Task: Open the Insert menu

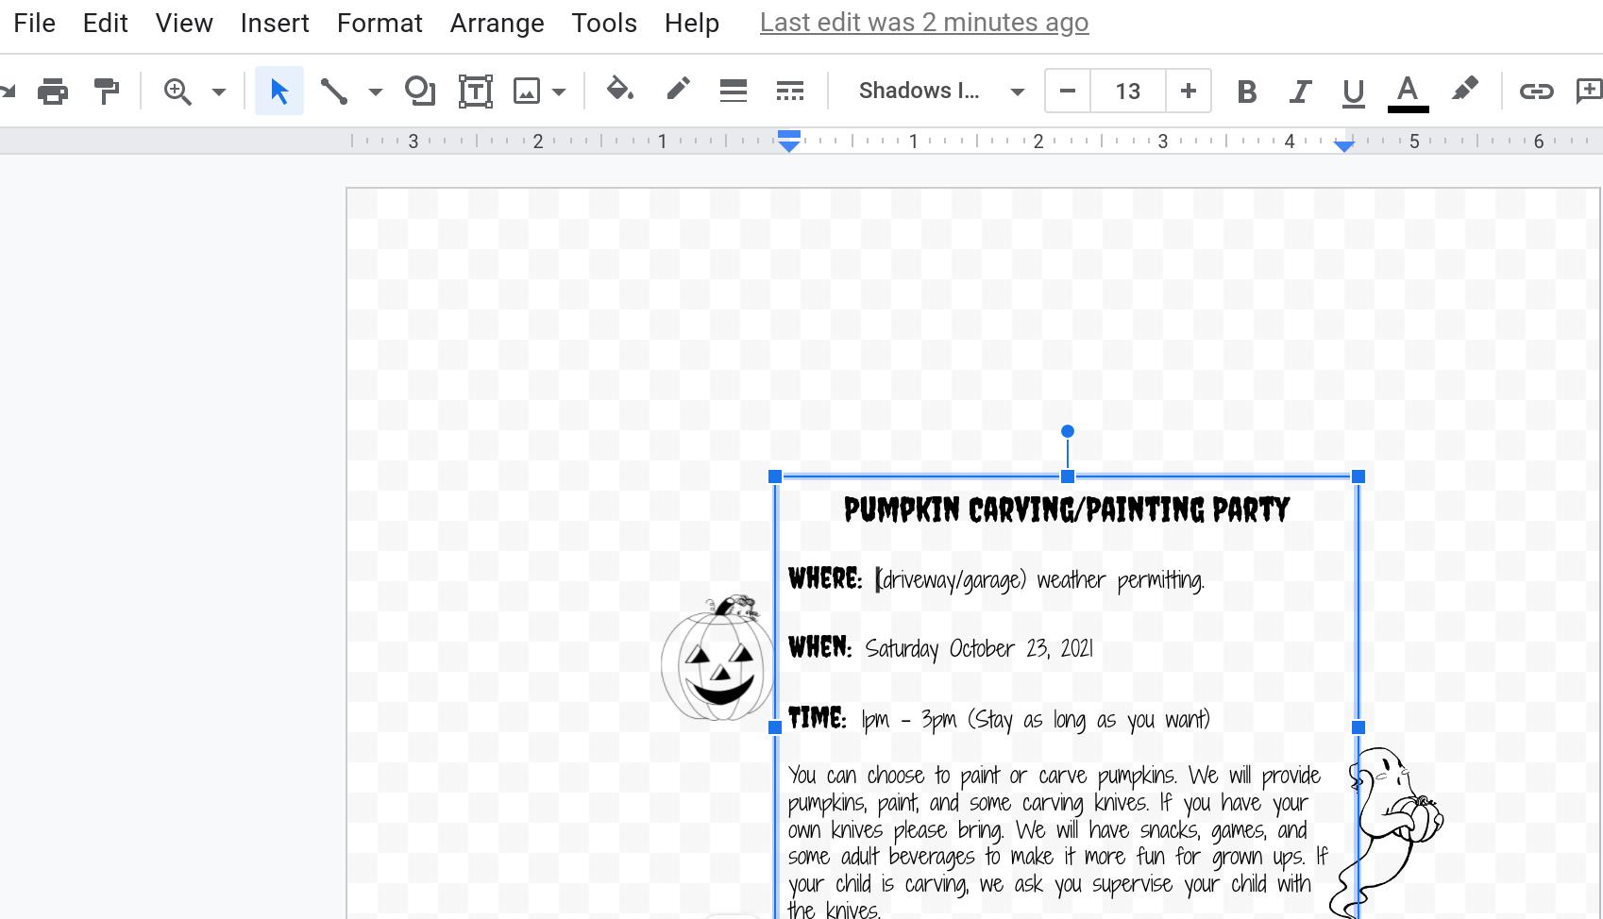Action: coord(275,24)
